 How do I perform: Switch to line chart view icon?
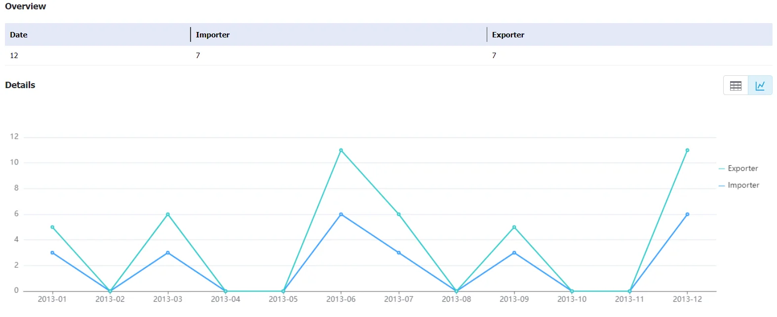(760, 86)
